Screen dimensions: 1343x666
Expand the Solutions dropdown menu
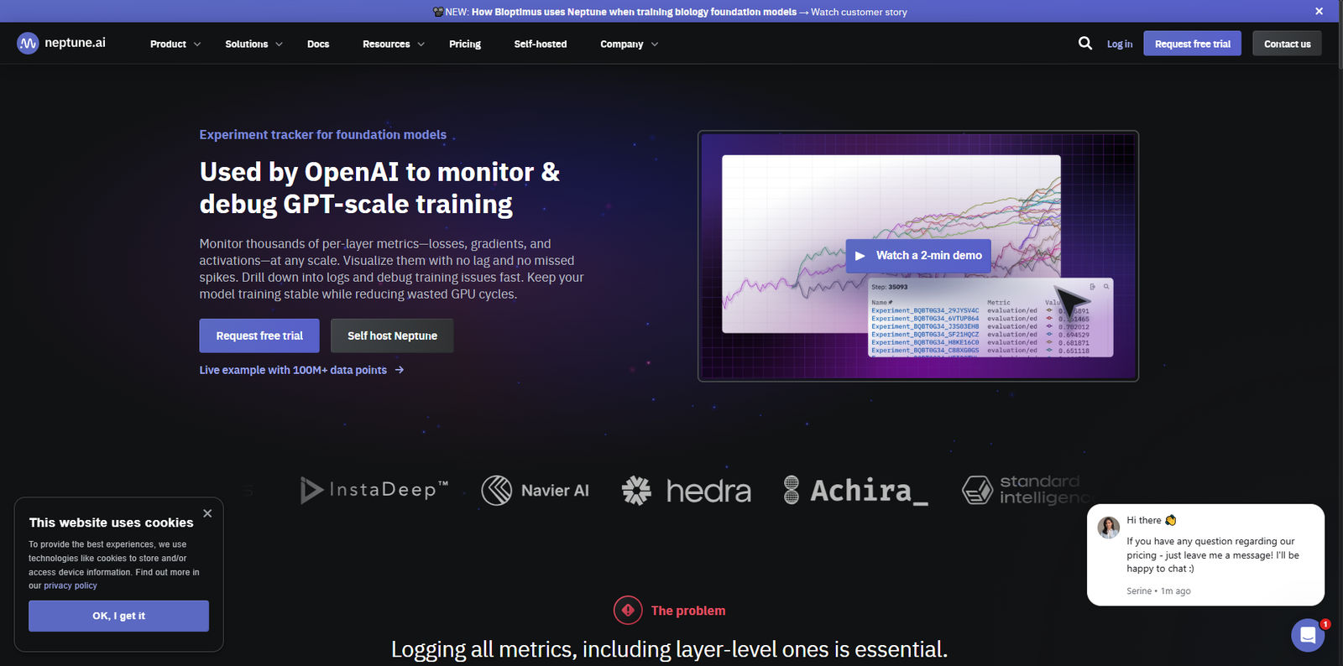pos(253,44)
